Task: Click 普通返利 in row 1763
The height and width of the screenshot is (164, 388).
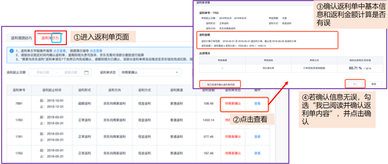Action: [x=176, y=153]
